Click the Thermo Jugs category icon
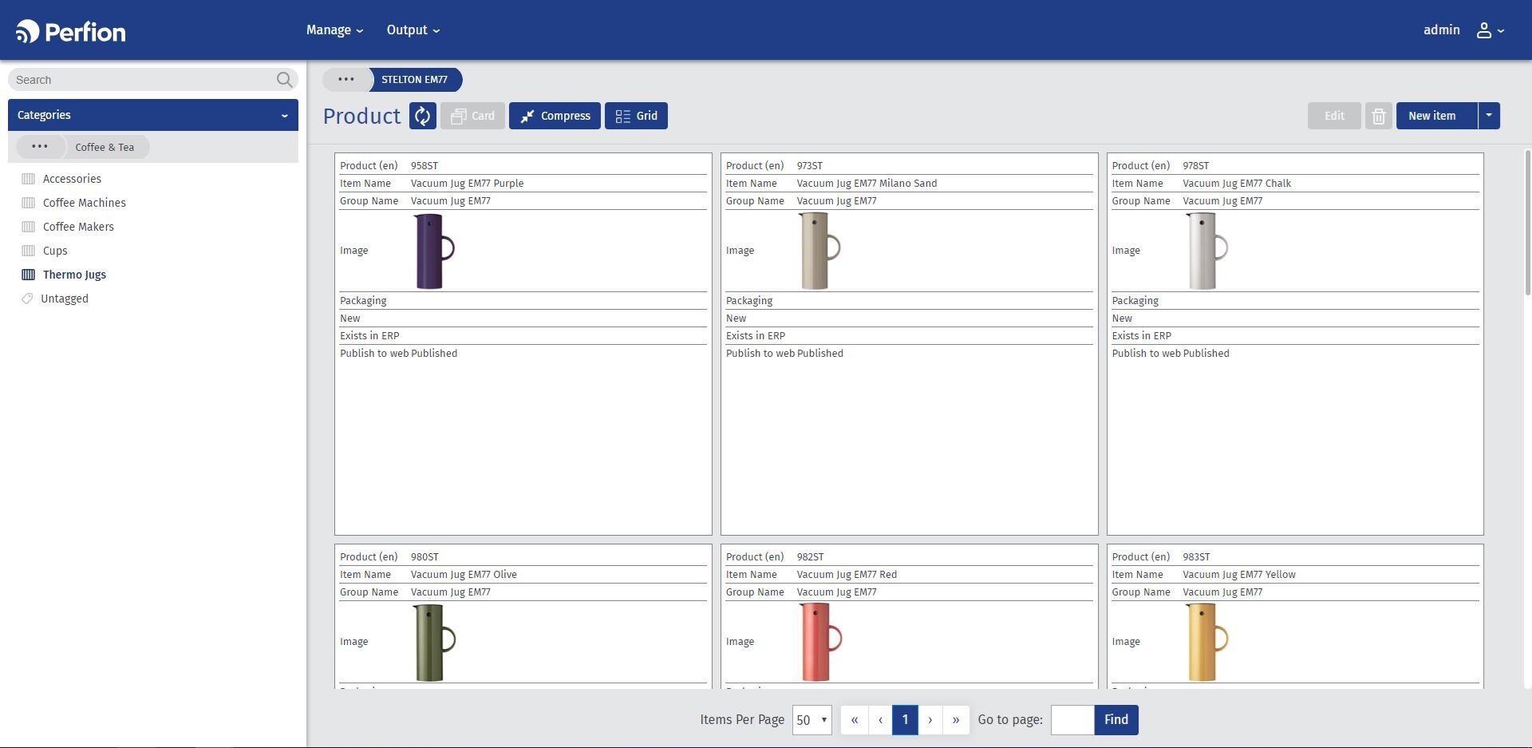Viewport: 1532px width, 748px height. point(28,275)
